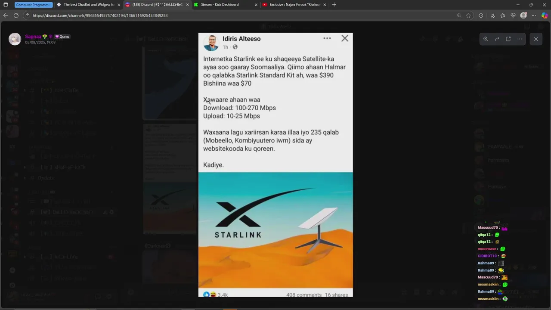Switch to the Exclusive : Najwa Farouk tab

pyautogui.click(x=294, y=5)
